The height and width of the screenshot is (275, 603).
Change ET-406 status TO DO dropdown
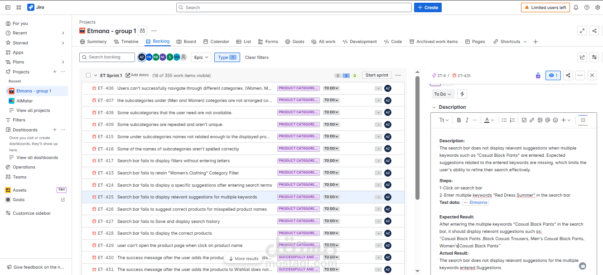(331, 88)
